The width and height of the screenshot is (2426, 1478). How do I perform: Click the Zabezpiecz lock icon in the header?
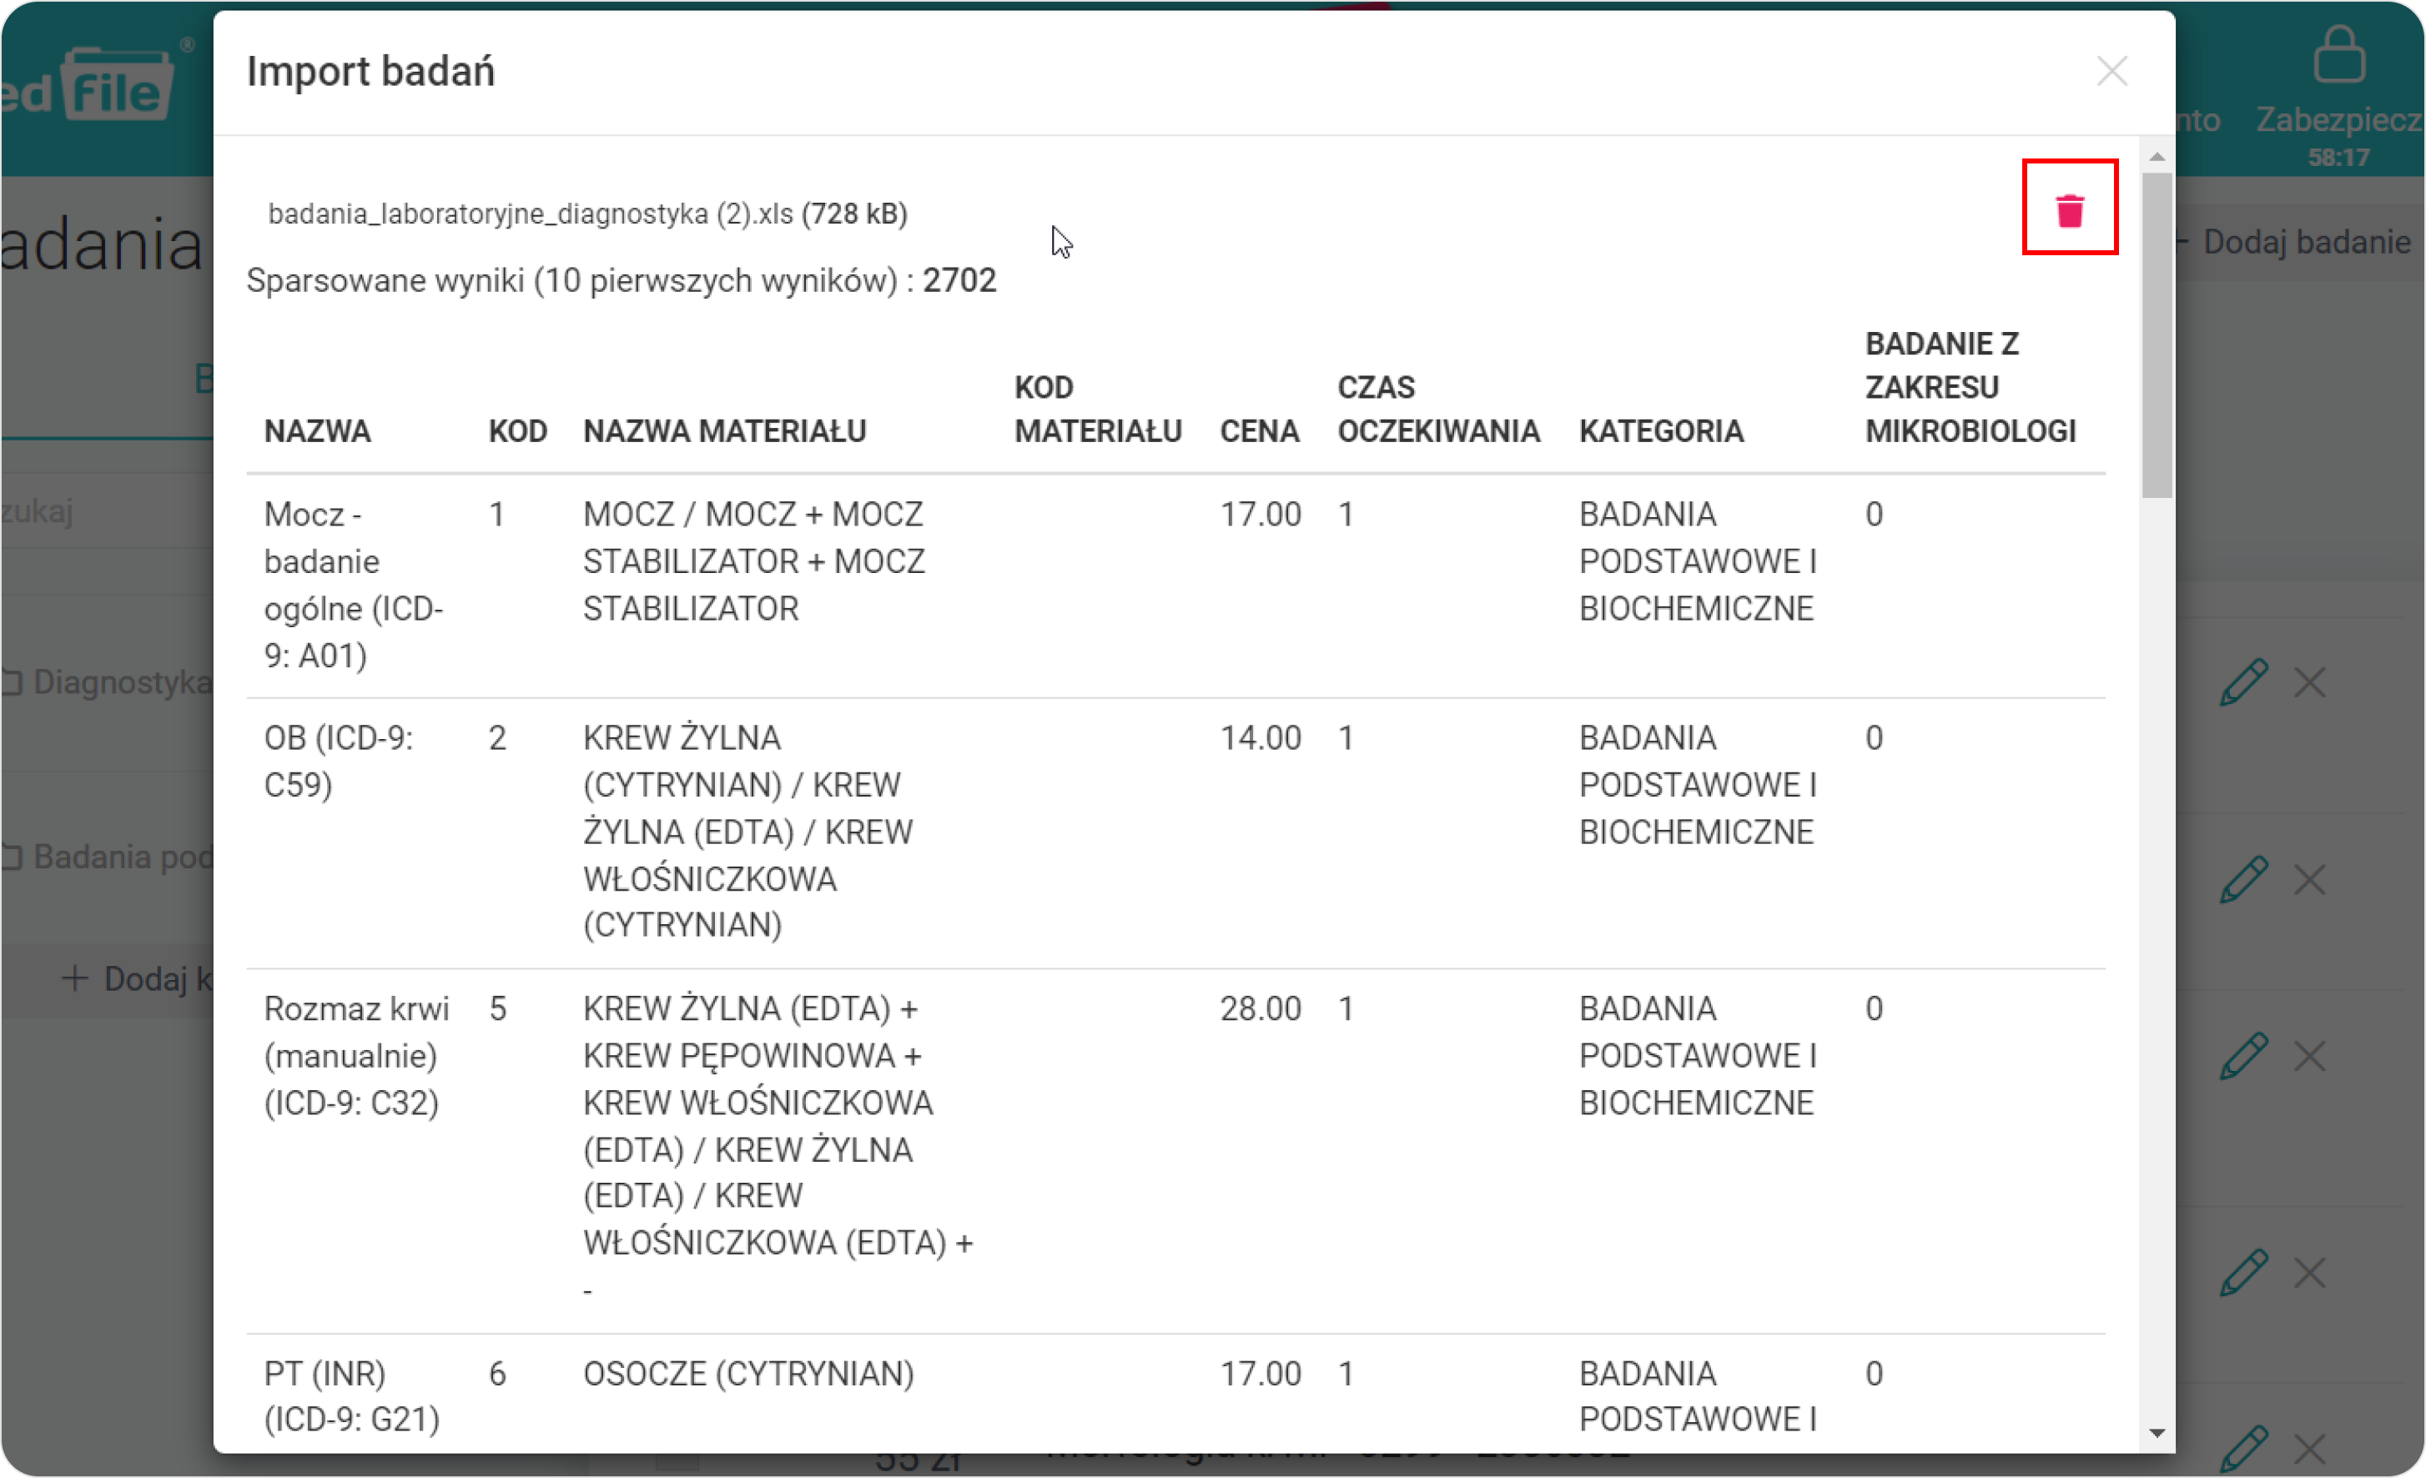pyautogui.click(x=2338, y=54)
